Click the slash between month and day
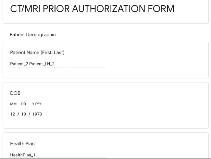211x159 pixels. pos(18,114)
